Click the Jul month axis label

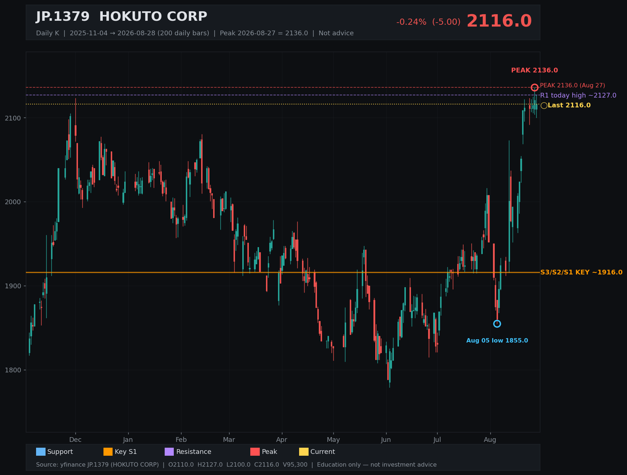(x=437, y=440)
